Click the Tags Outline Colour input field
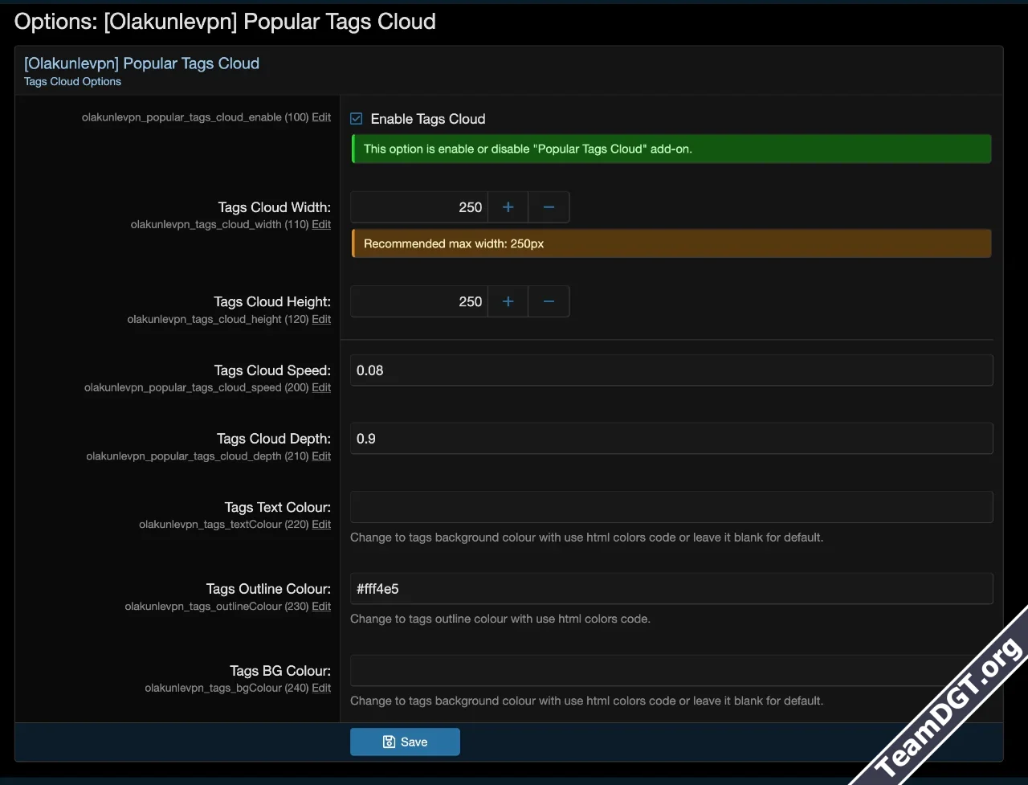The width and height of the screenshot is (1028, 785). coord(671,589)
